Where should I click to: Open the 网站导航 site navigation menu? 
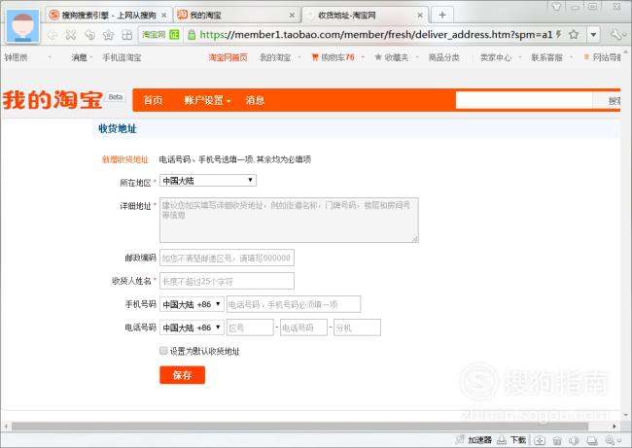pos(603,57)
